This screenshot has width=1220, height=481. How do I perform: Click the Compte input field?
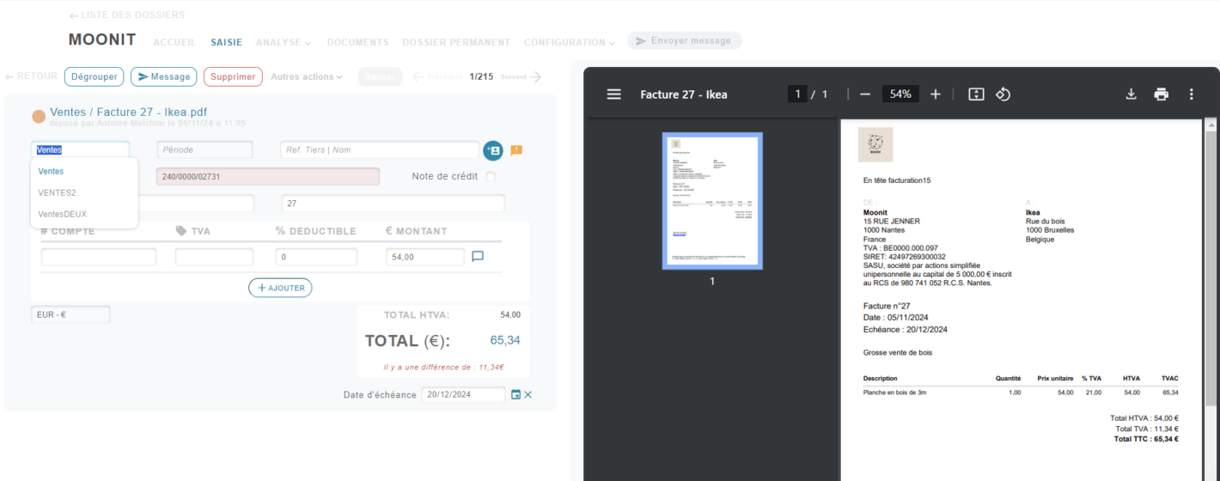pyautogui.click(x=99, y=257)
